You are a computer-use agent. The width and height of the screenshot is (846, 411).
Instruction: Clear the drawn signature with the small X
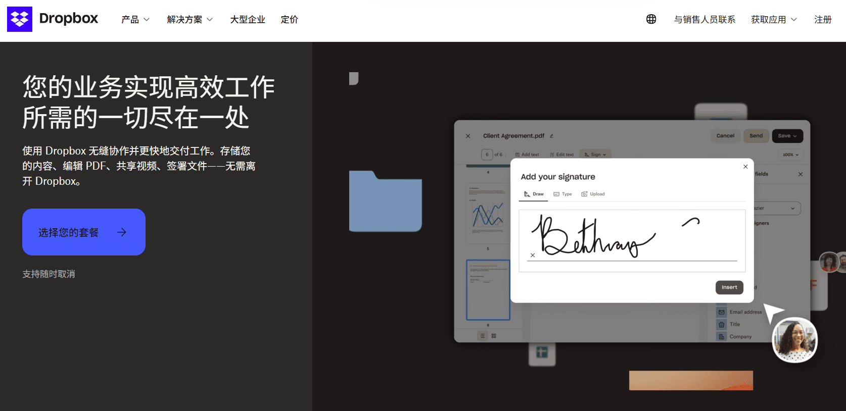[x=533, y=255]
